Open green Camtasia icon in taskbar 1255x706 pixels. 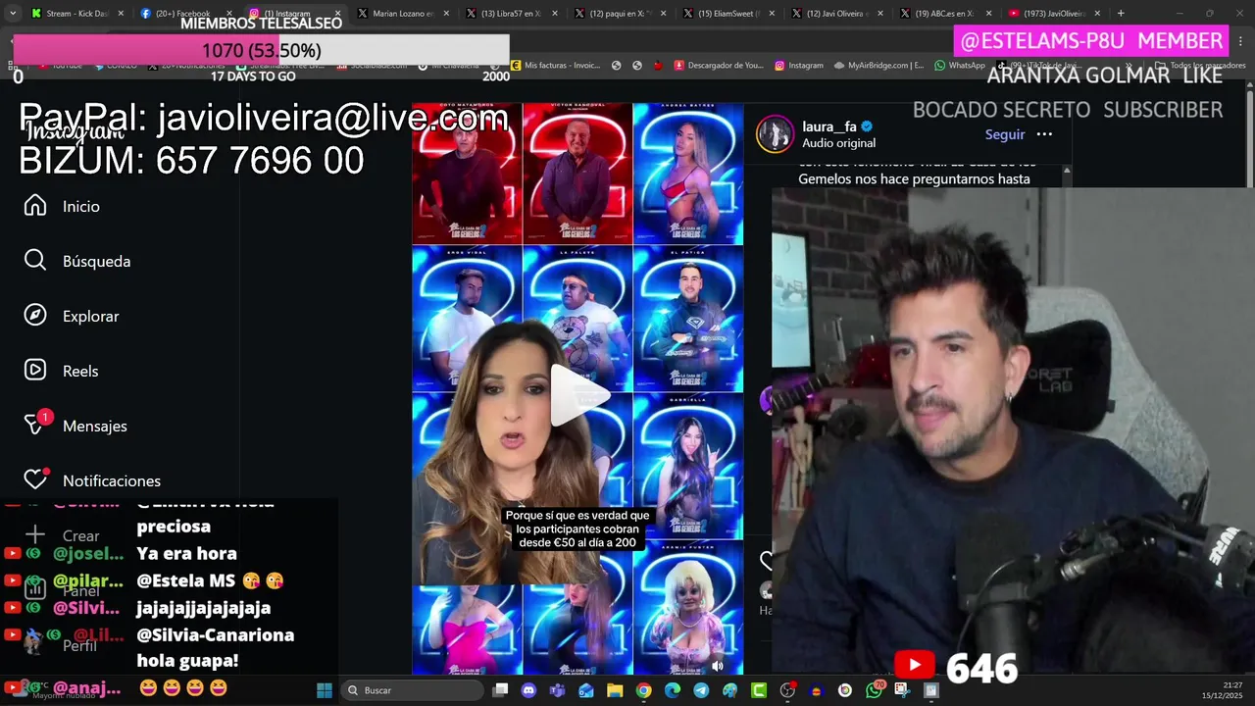click(x=759, y=690)
